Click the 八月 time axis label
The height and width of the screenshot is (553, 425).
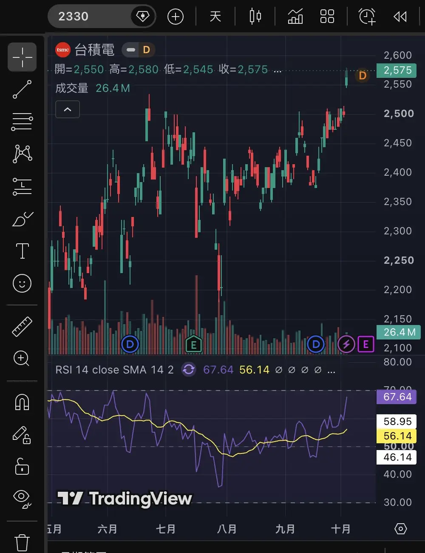(227, 529)
